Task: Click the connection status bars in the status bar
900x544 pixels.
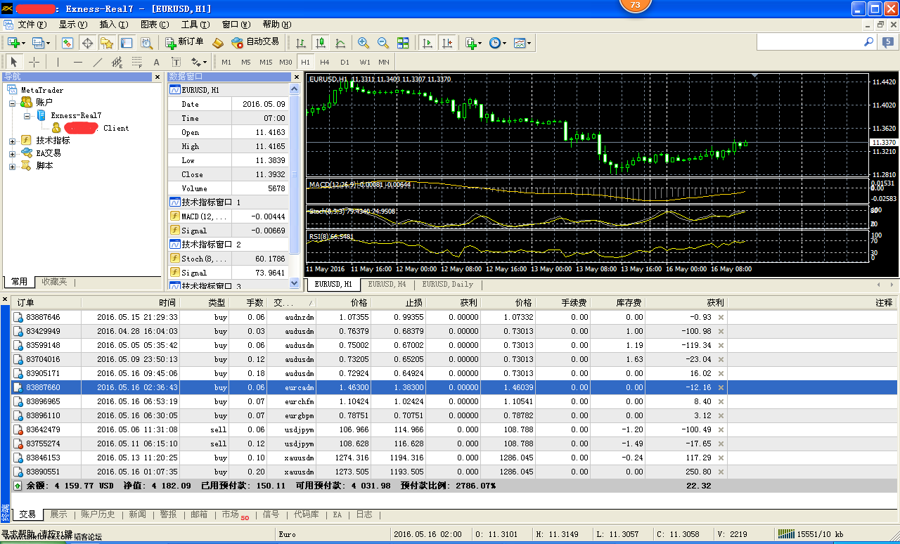Action: pyautogui.click(x=785, y=534)
